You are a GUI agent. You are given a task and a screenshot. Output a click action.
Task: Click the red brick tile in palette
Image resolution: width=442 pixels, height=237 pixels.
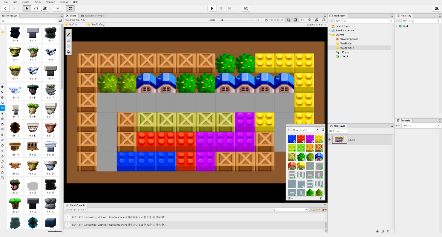pyautogui.click(x=301, y=139)
